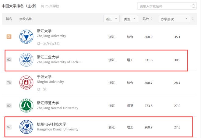Click the 排名 column header

pos(9,19)
